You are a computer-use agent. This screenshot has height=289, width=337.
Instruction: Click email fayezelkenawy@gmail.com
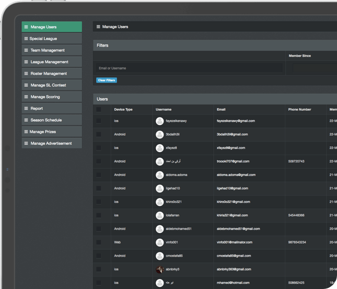coord(236,121)
